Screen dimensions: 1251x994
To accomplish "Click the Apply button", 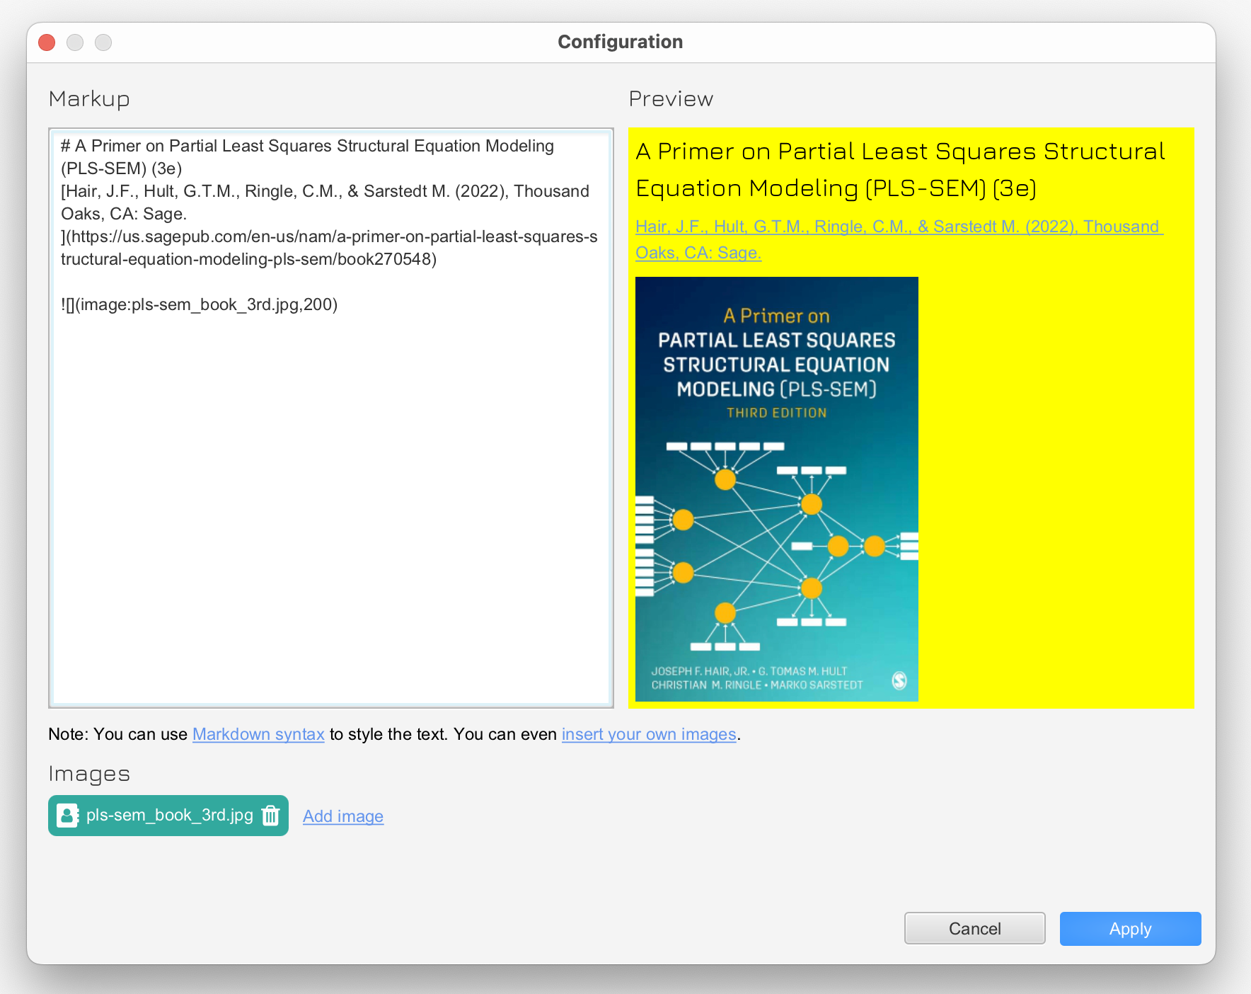I will (x=1130, y=929).
